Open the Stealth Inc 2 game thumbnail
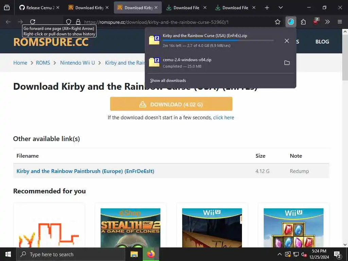Screen dimensions: 348x261 pos(130,228)
